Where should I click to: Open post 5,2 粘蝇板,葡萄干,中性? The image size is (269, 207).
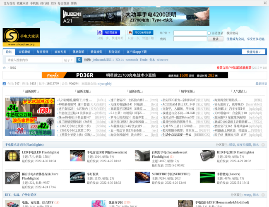[x=75, y=100]
